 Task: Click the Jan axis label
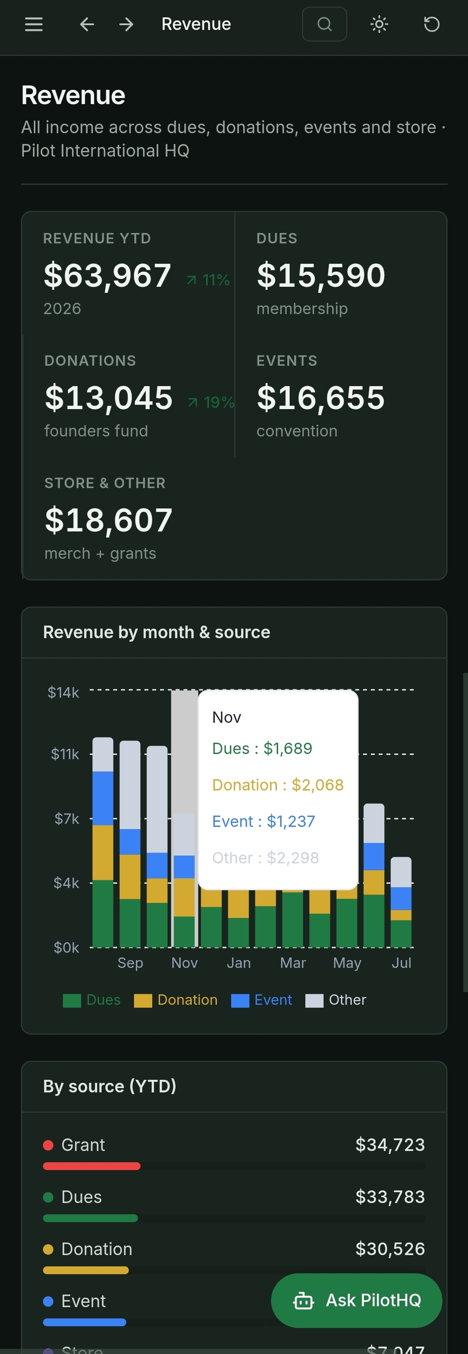239,963
